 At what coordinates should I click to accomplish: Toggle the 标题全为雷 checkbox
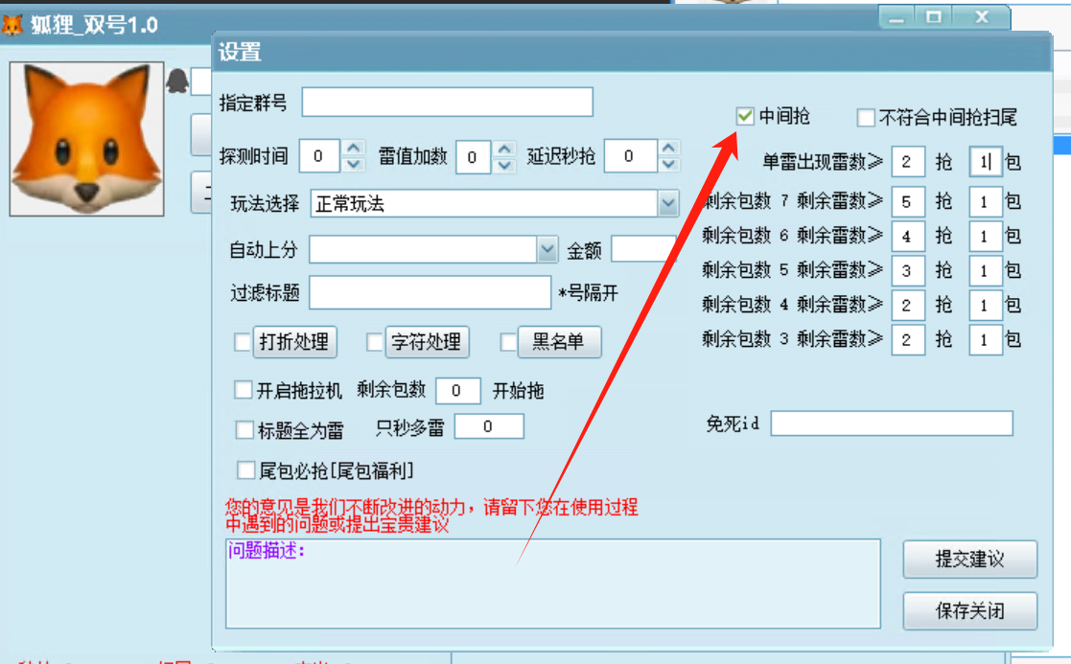(x=244, y=429)
